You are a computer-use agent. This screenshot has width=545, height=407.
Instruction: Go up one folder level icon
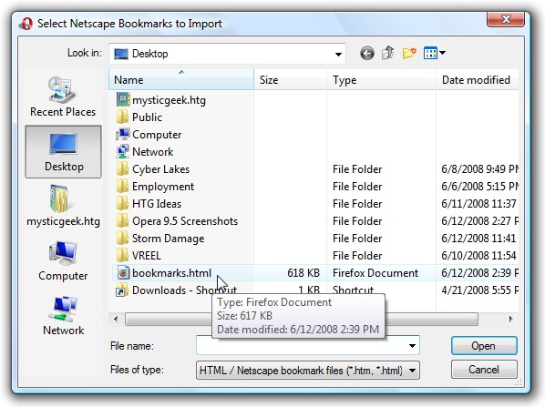(x=388, y=53)
